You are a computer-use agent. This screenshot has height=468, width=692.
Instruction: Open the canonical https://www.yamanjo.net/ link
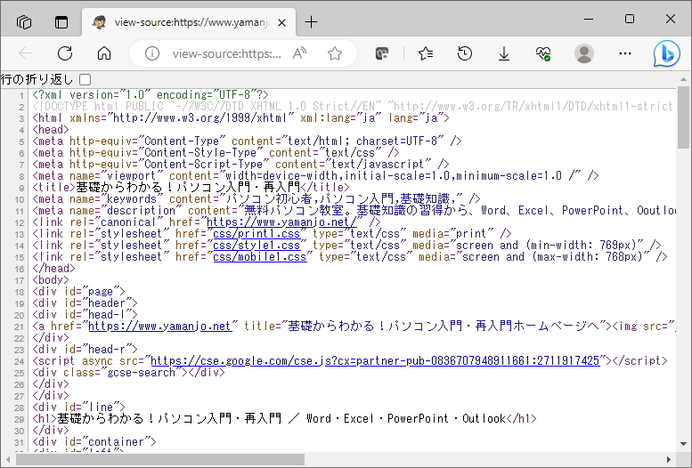pyautogui.click(x=281, y=222)
